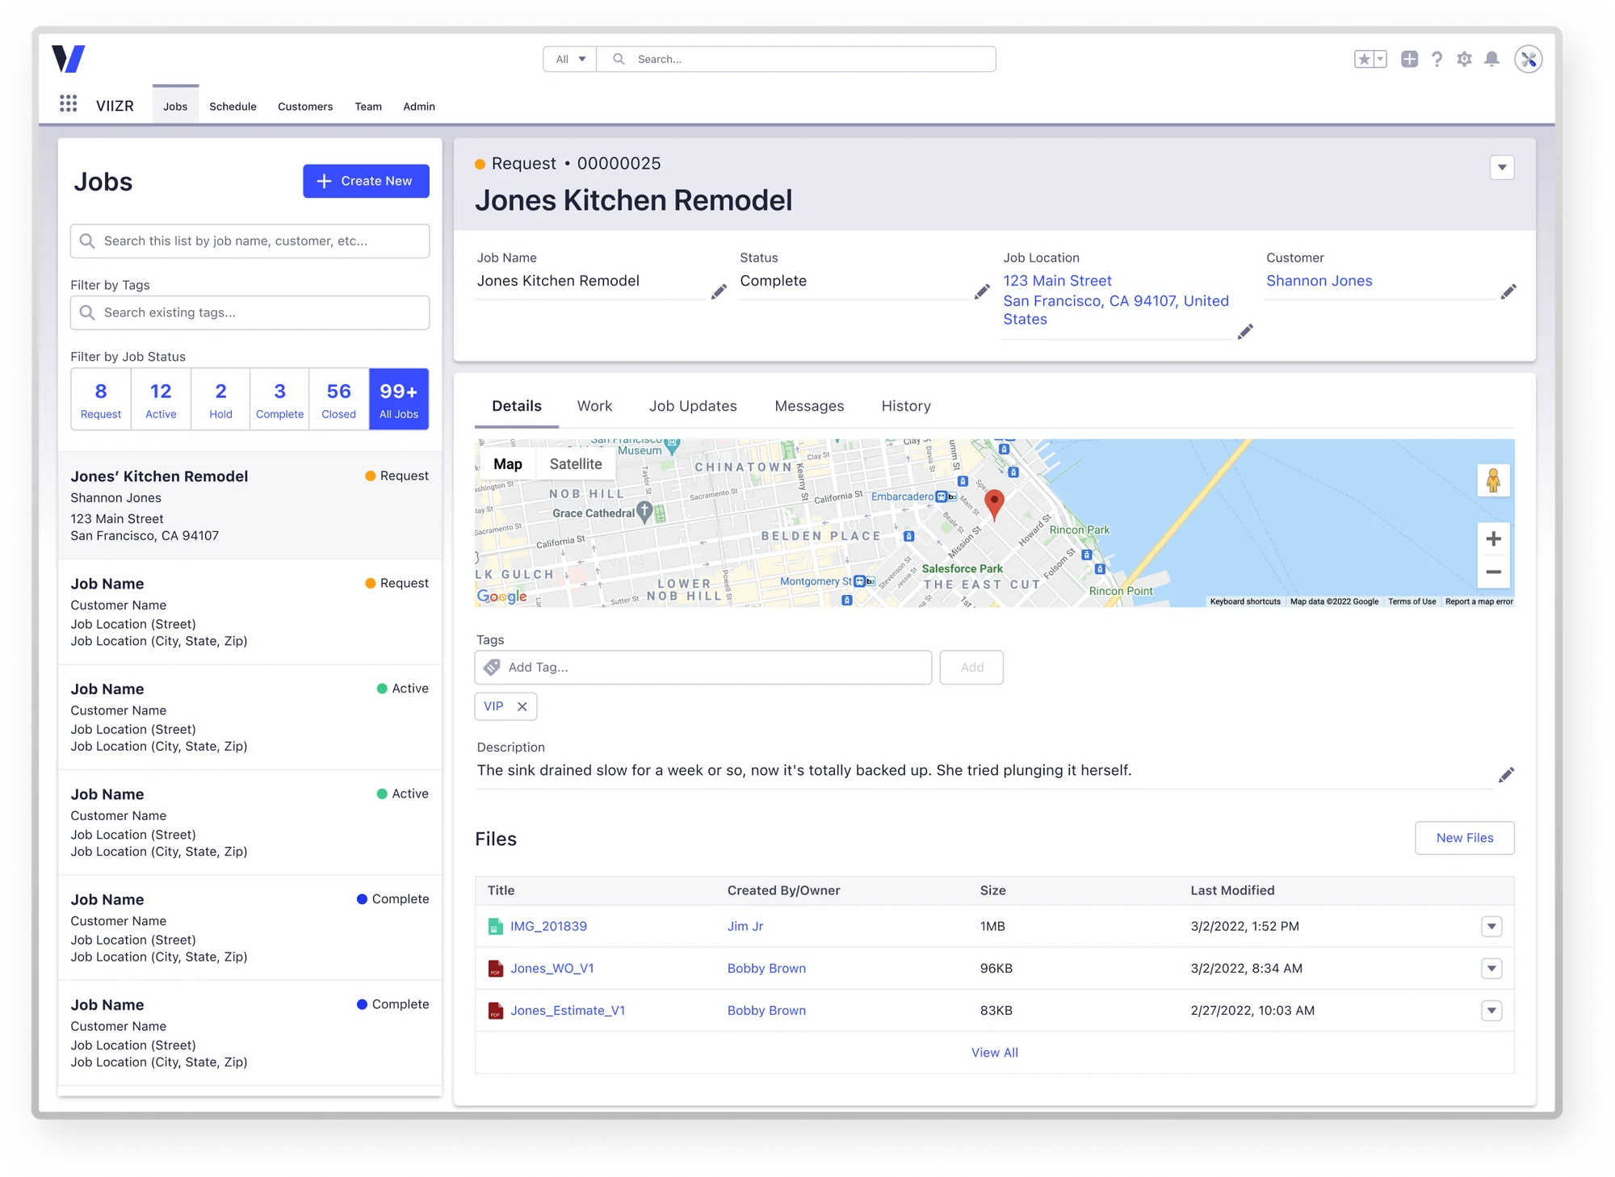Screen dimensions: 1615x1177
Task: Open the notifications bell
Action: (1492, 59)
